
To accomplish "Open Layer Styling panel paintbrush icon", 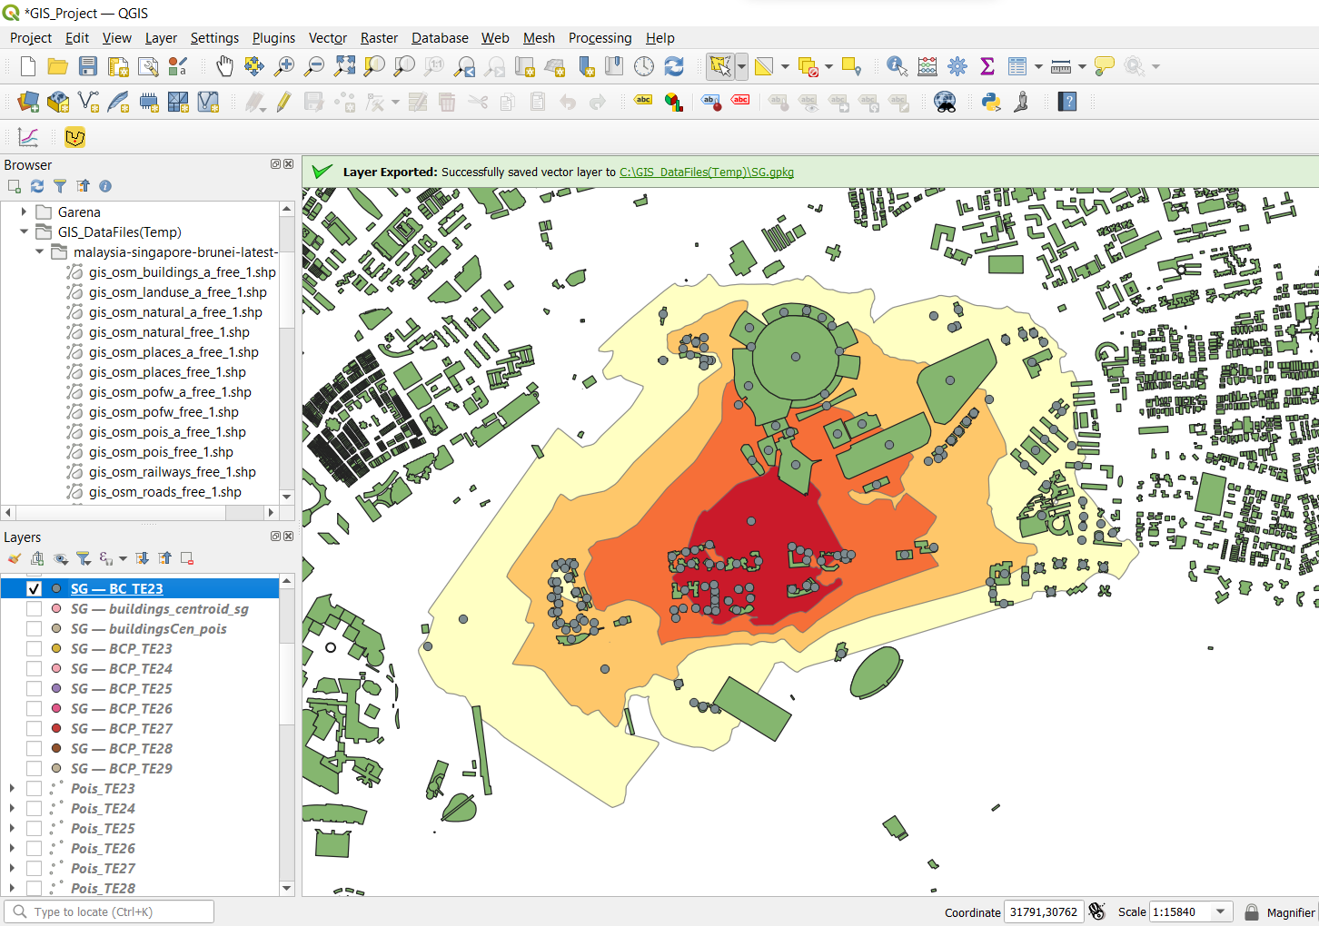I will coord(15,558).
